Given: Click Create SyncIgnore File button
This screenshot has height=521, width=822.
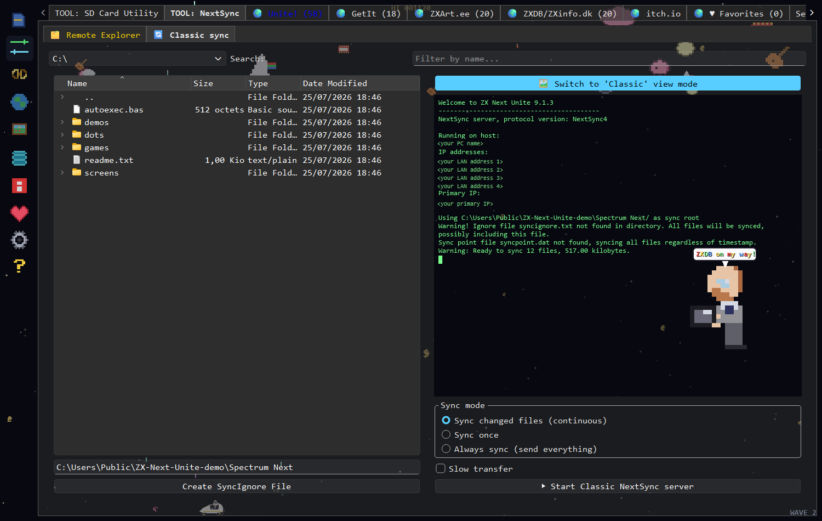Looking at the screenshot, I should [x=237, y=486].
